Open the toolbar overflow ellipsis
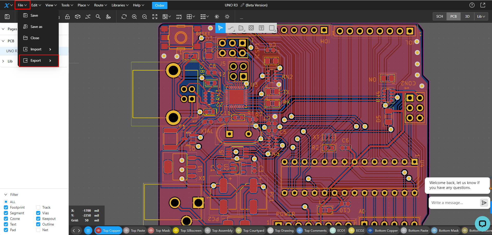The width and height of the screenshot is (492, 235). [242, 18]
